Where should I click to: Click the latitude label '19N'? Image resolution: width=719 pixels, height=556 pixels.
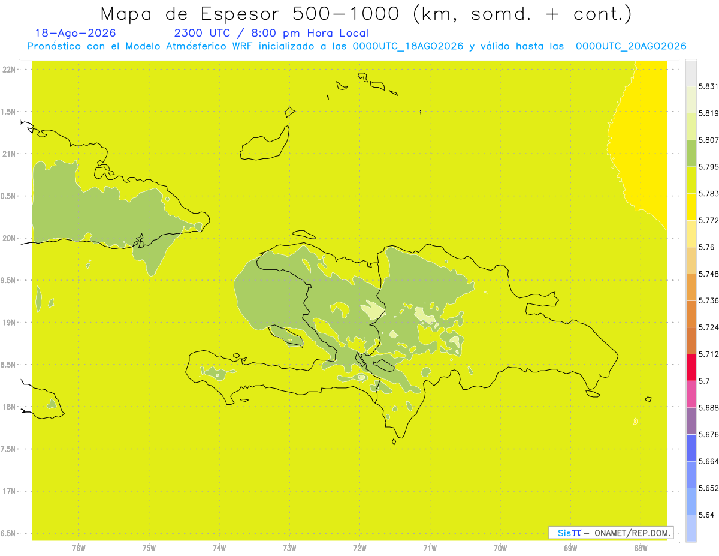coord(10,323)
